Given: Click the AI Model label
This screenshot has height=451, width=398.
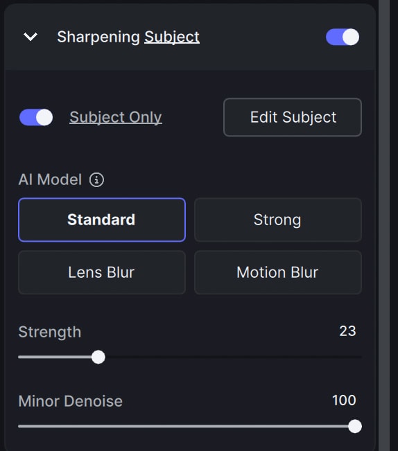Looking at the screenshot, I should click(50, 179).
